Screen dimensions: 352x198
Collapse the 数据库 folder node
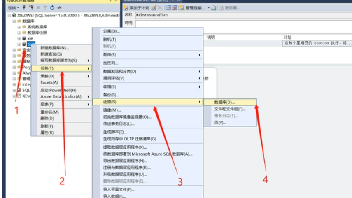point(14,21)
